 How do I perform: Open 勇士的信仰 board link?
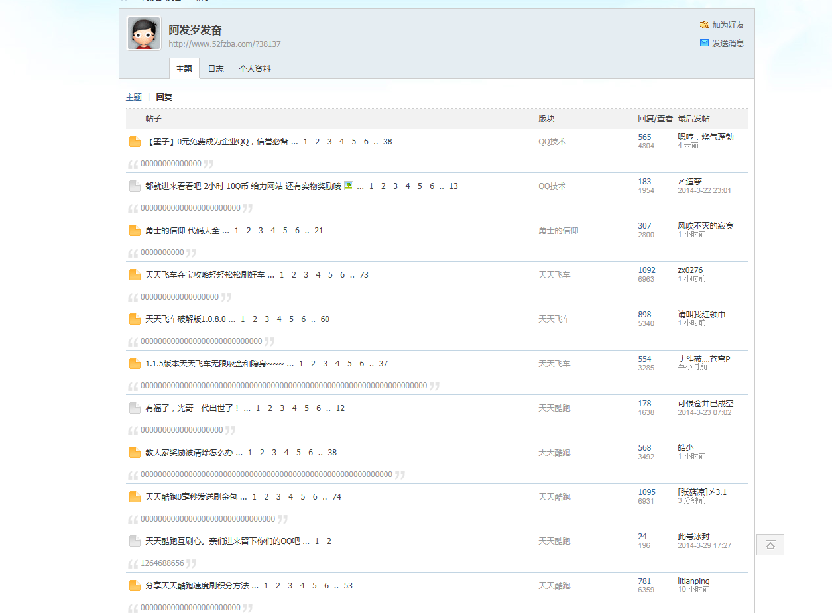558,230
